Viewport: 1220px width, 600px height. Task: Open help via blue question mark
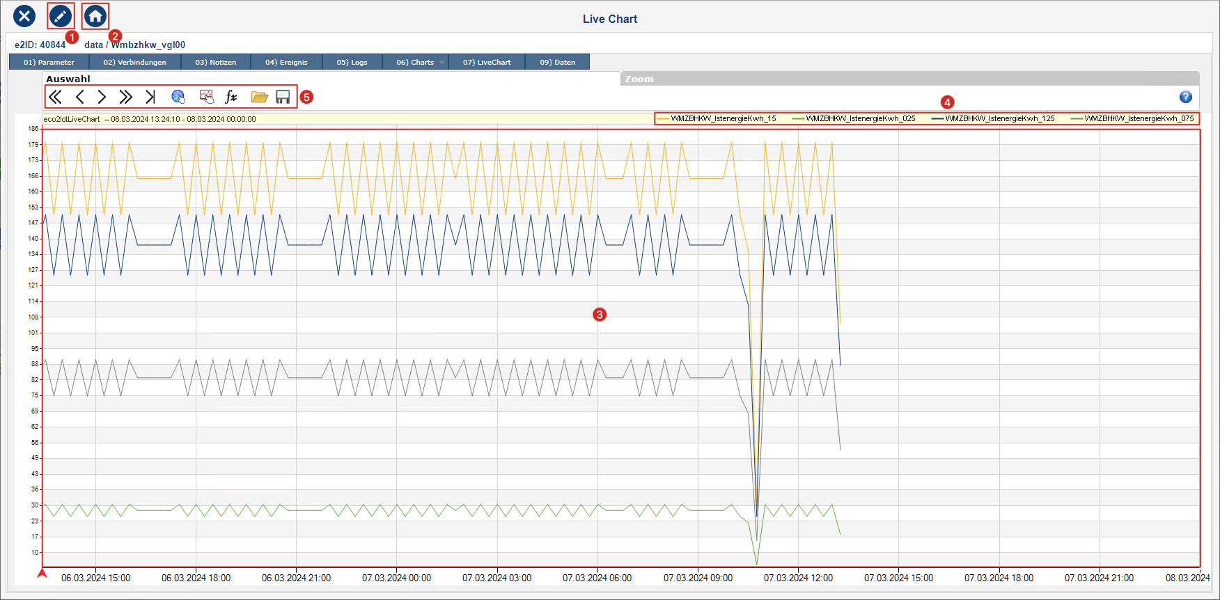[1186, 97]
